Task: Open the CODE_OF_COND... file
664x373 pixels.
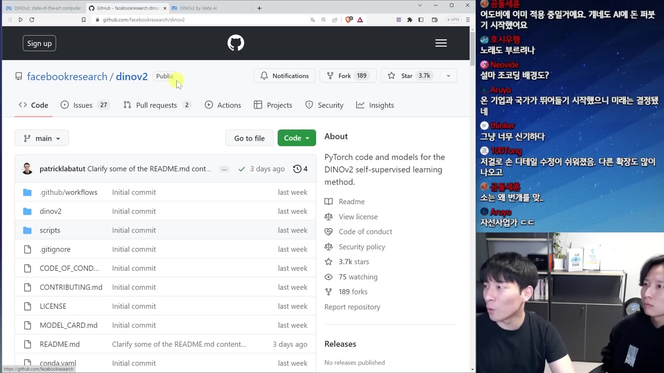Action: tap(69, 268)
